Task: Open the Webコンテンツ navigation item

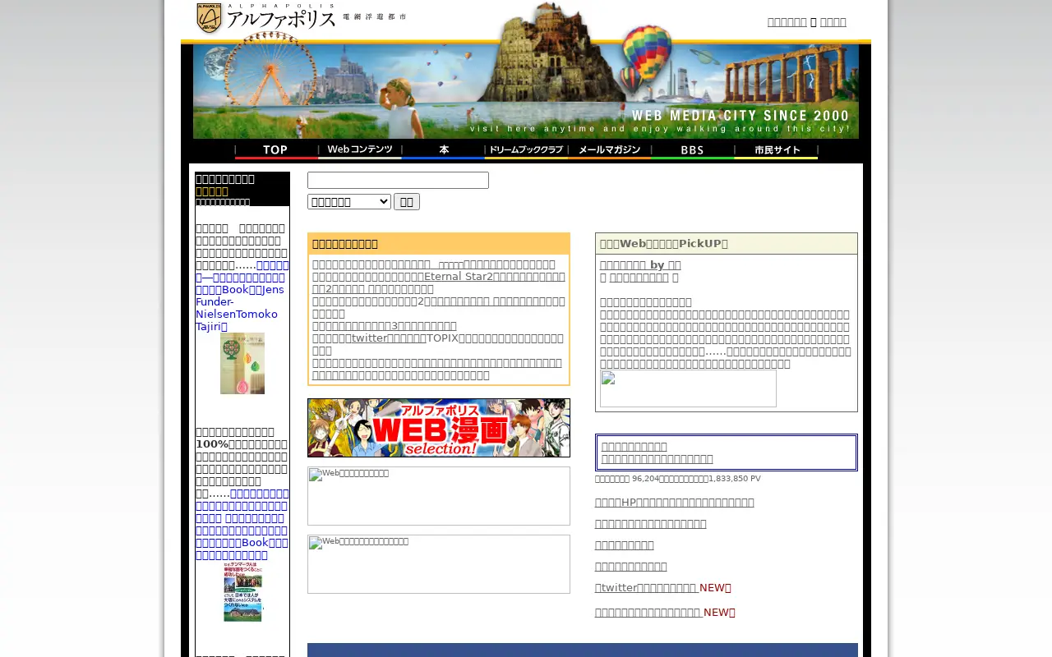Action: (x=360, y=150)
